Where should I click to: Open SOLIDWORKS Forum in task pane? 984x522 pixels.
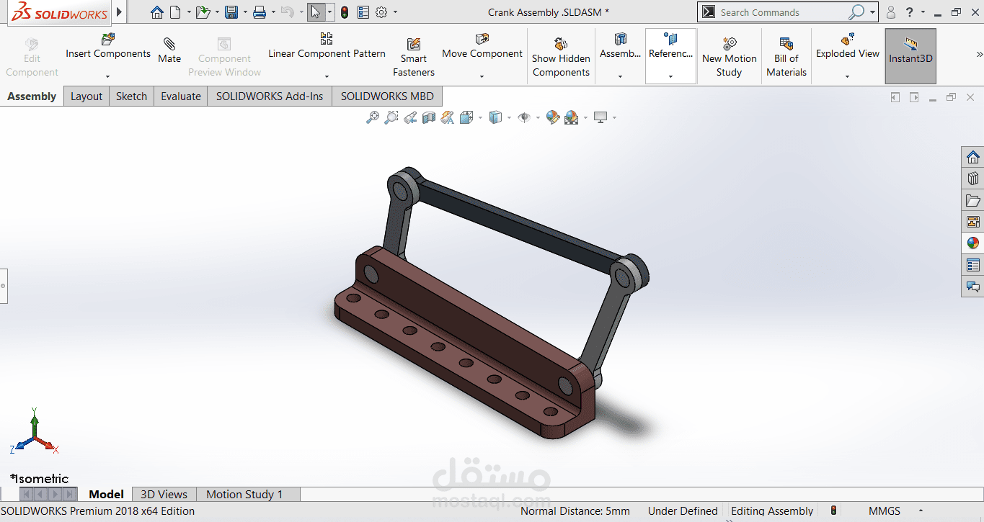(973, 287)
